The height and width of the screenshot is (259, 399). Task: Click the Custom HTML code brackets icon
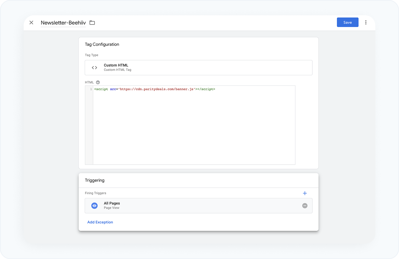click(x=94, y=67)
